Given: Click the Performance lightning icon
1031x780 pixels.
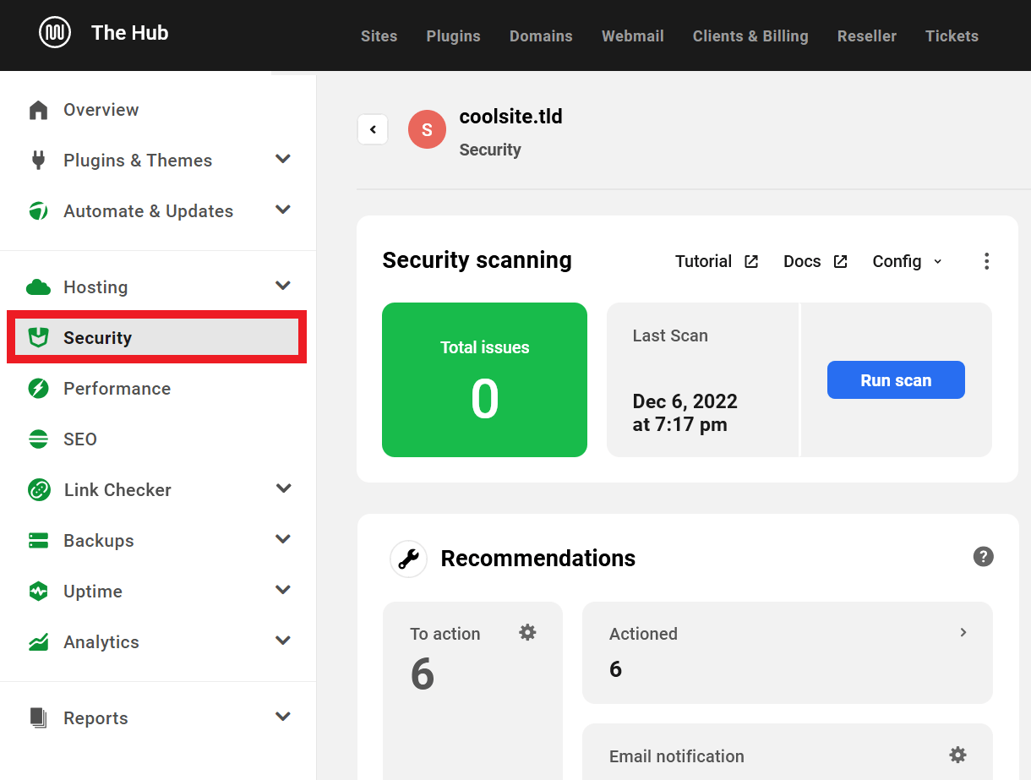Looking at the screenshot, I should click(x=38, y=389).
